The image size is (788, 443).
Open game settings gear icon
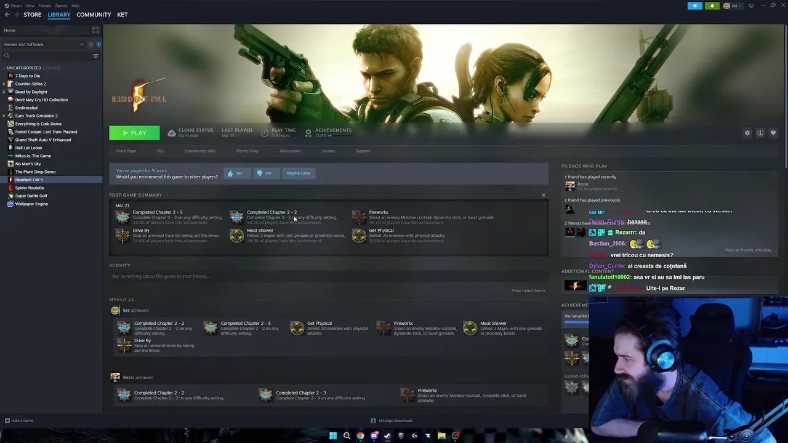coord(747,133)
